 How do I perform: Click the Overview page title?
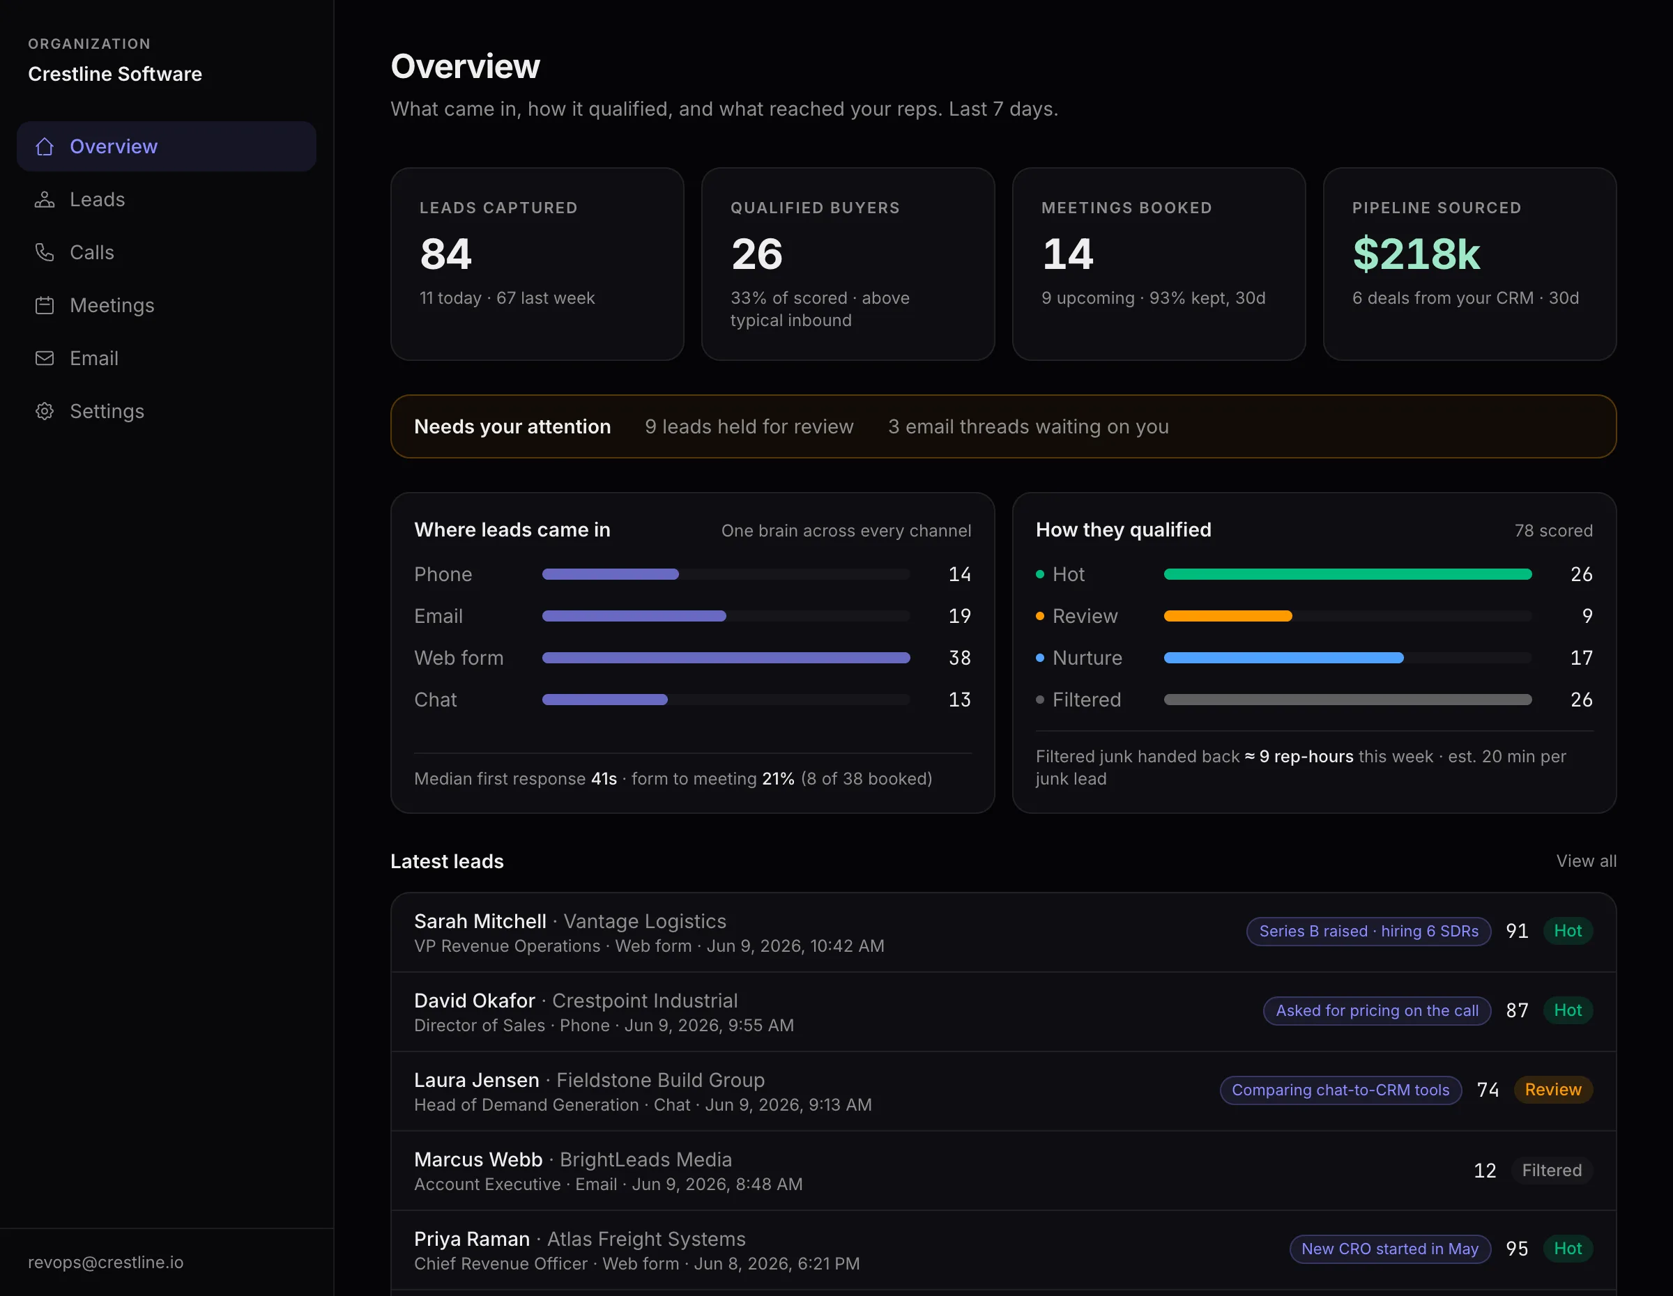tap(465, 67)
